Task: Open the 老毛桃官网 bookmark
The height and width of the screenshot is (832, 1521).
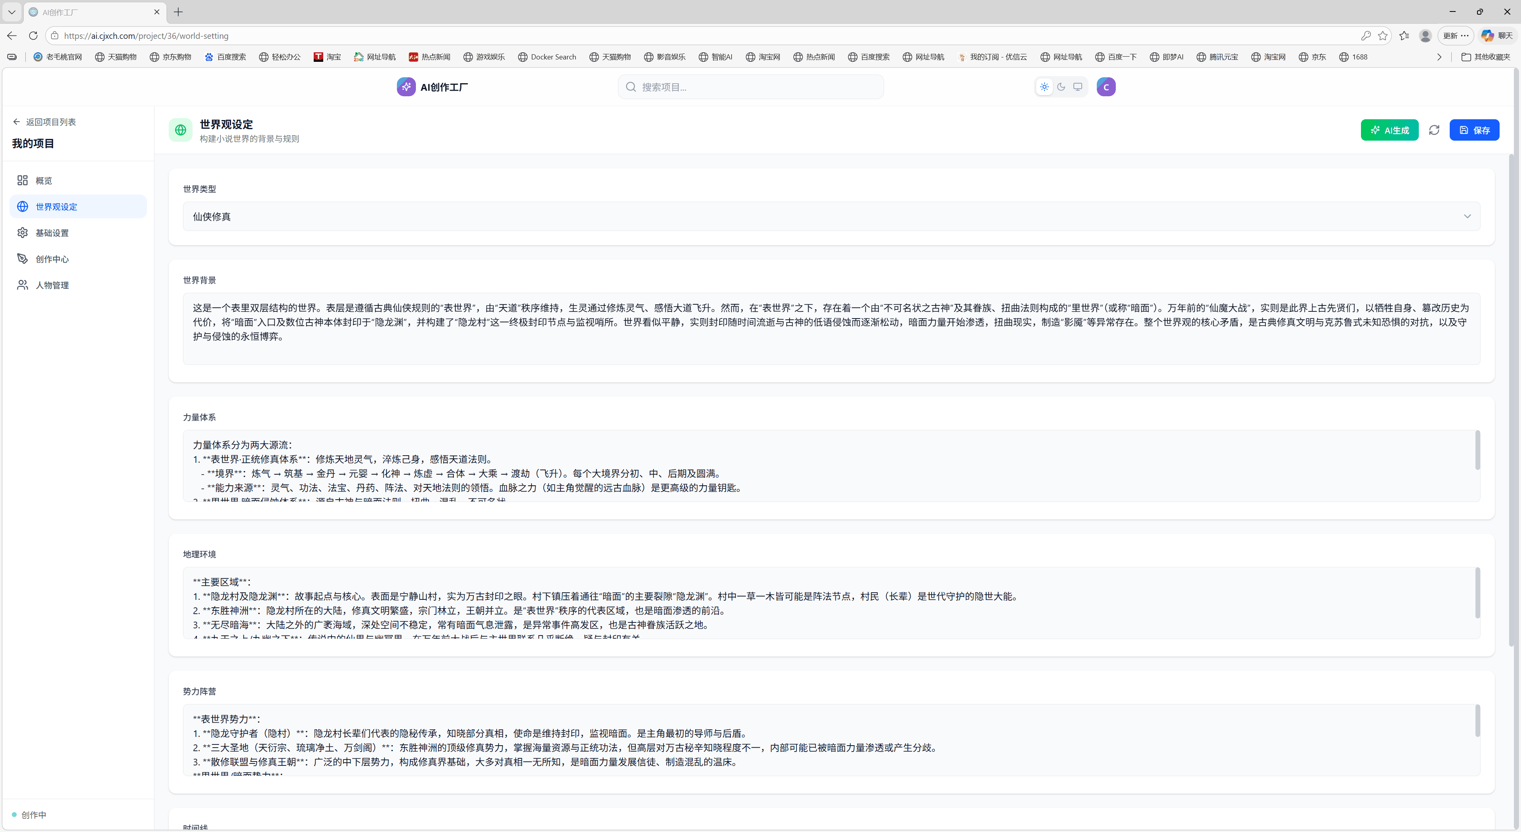Action: (x=58, y=57)
